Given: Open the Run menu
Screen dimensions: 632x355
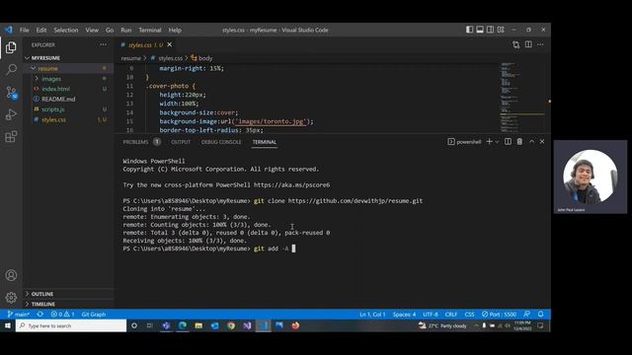Looking at the screenshot, I should 125,31.
